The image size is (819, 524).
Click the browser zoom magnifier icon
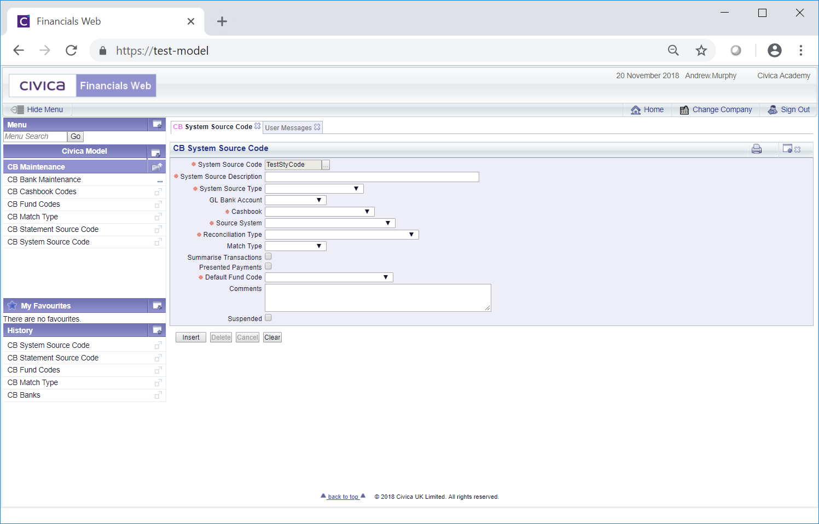tap(673, 51)
